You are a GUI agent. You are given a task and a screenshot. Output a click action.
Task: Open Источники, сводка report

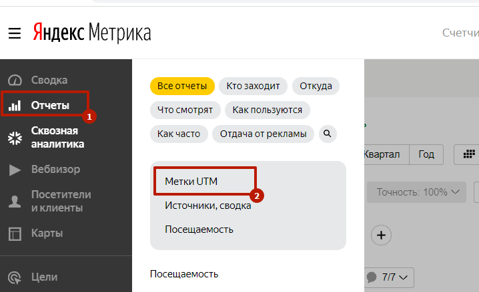207,206
